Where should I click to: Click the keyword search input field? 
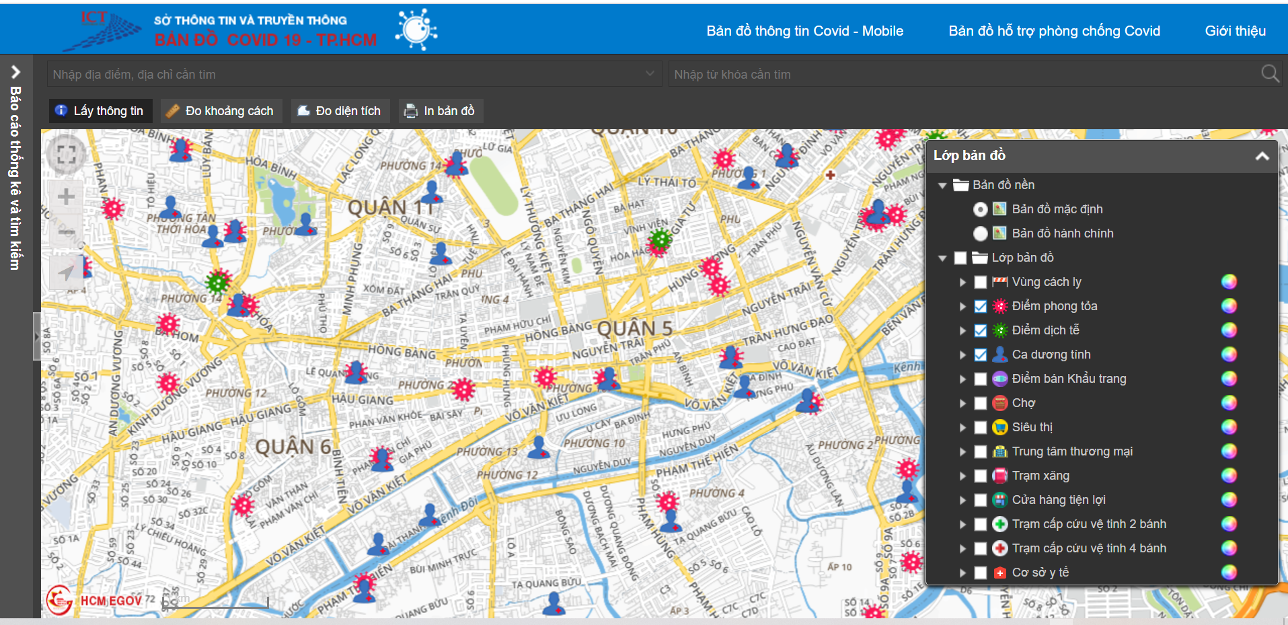(962, 74)
